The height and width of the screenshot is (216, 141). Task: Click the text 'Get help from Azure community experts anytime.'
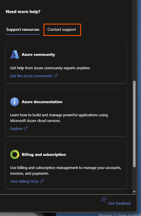click(x=50, y=68)
